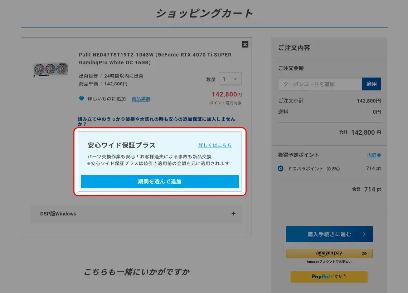Click the 安心ワイド保証プラス heading

[x=122, y=145]
